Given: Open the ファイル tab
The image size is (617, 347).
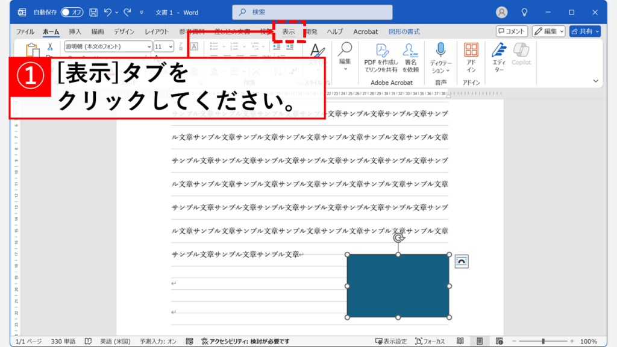Looking at the screenshot, I should click(25, 31).
